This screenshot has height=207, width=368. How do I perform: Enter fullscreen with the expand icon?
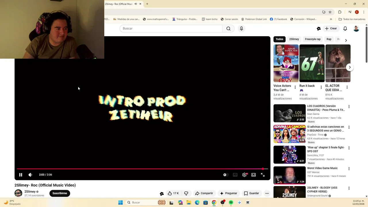pos(263,175)
